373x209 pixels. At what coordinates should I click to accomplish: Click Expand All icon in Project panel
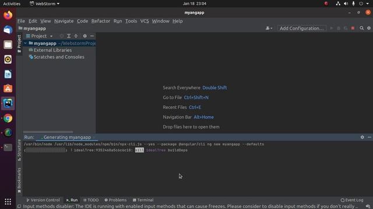[x=69, y=36]
